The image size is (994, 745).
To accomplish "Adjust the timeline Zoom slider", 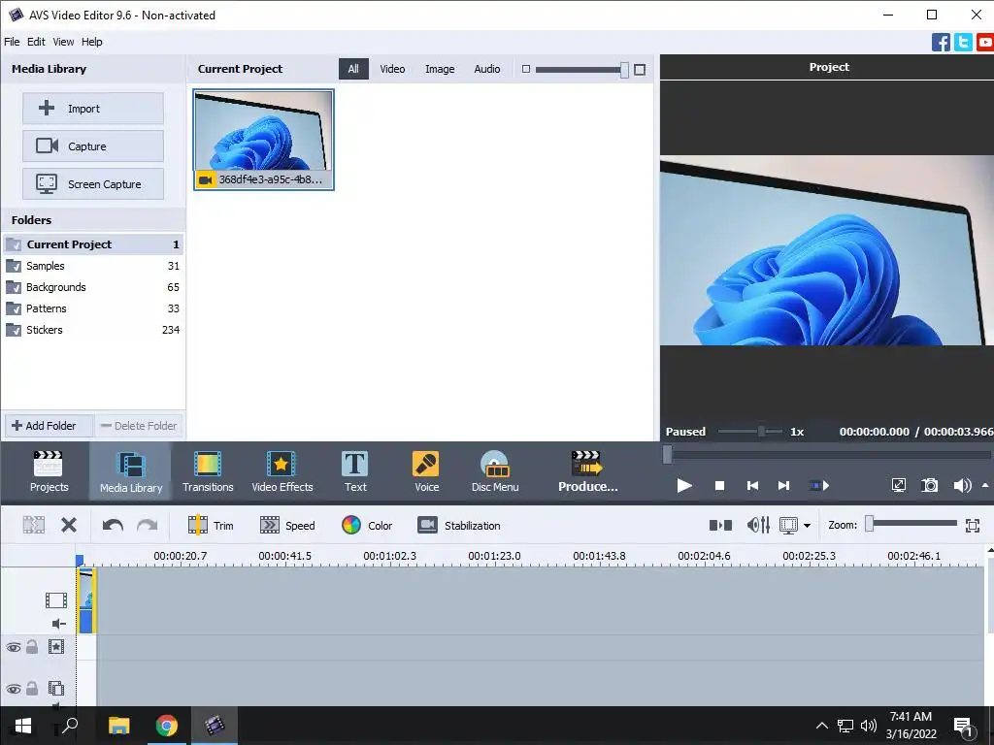I will coord(911,523).
